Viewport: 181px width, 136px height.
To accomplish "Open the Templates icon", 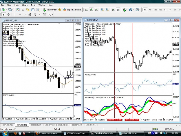I will pos(137,10).
